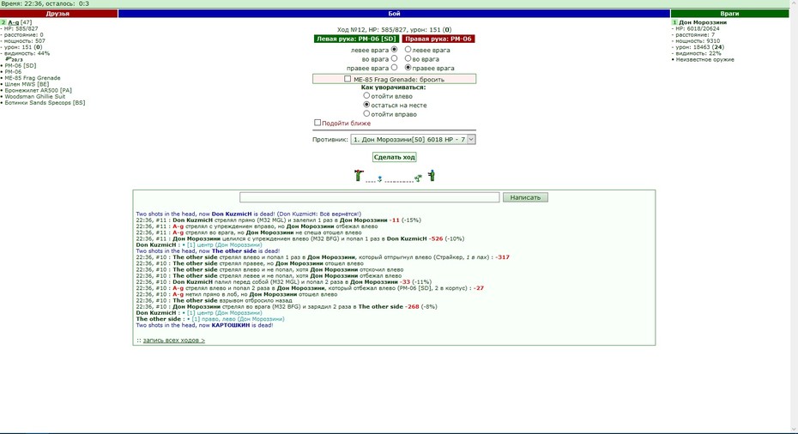Left hand: aim во врага

(394, 58)
